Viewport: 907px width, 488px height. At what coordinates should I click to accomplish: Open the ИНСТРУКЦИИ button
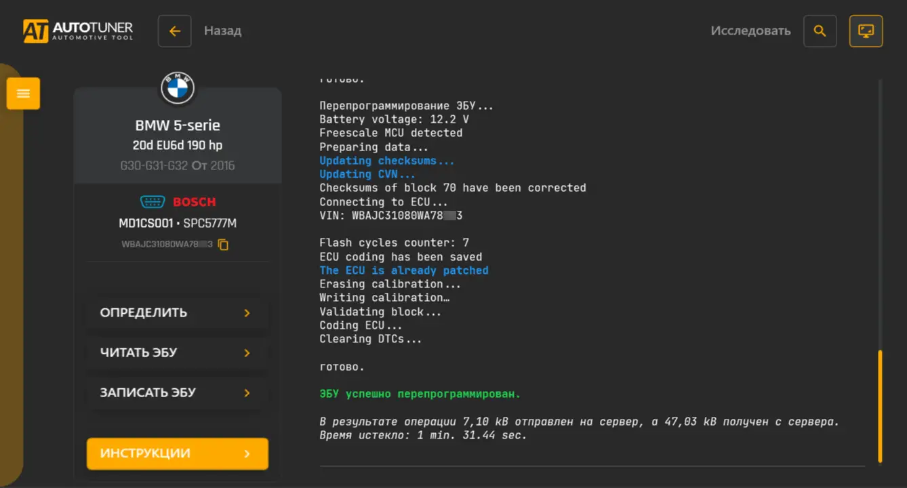(x=178, y=453)
